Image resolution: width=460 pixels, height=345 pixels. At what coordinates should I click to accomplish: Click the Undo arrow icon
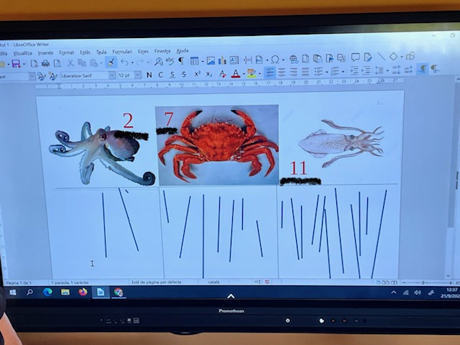(x=125, y=63)
